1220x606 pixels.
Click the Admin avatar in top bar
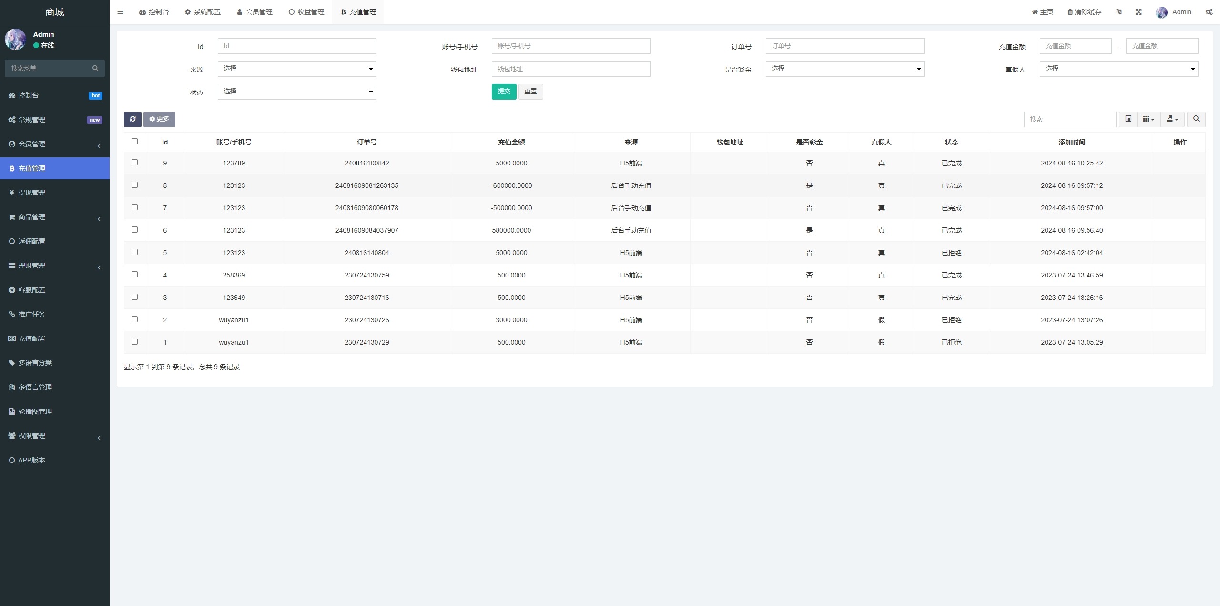pyautogui.click(x=1161, y=12)
